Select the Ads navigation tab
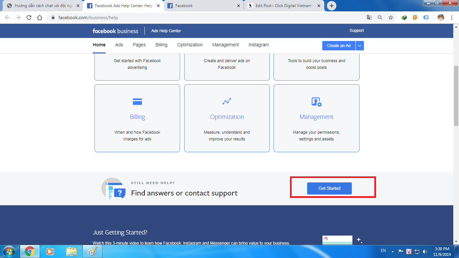Image resolution: width=459 pixels, height=258 pixels. 119,45
